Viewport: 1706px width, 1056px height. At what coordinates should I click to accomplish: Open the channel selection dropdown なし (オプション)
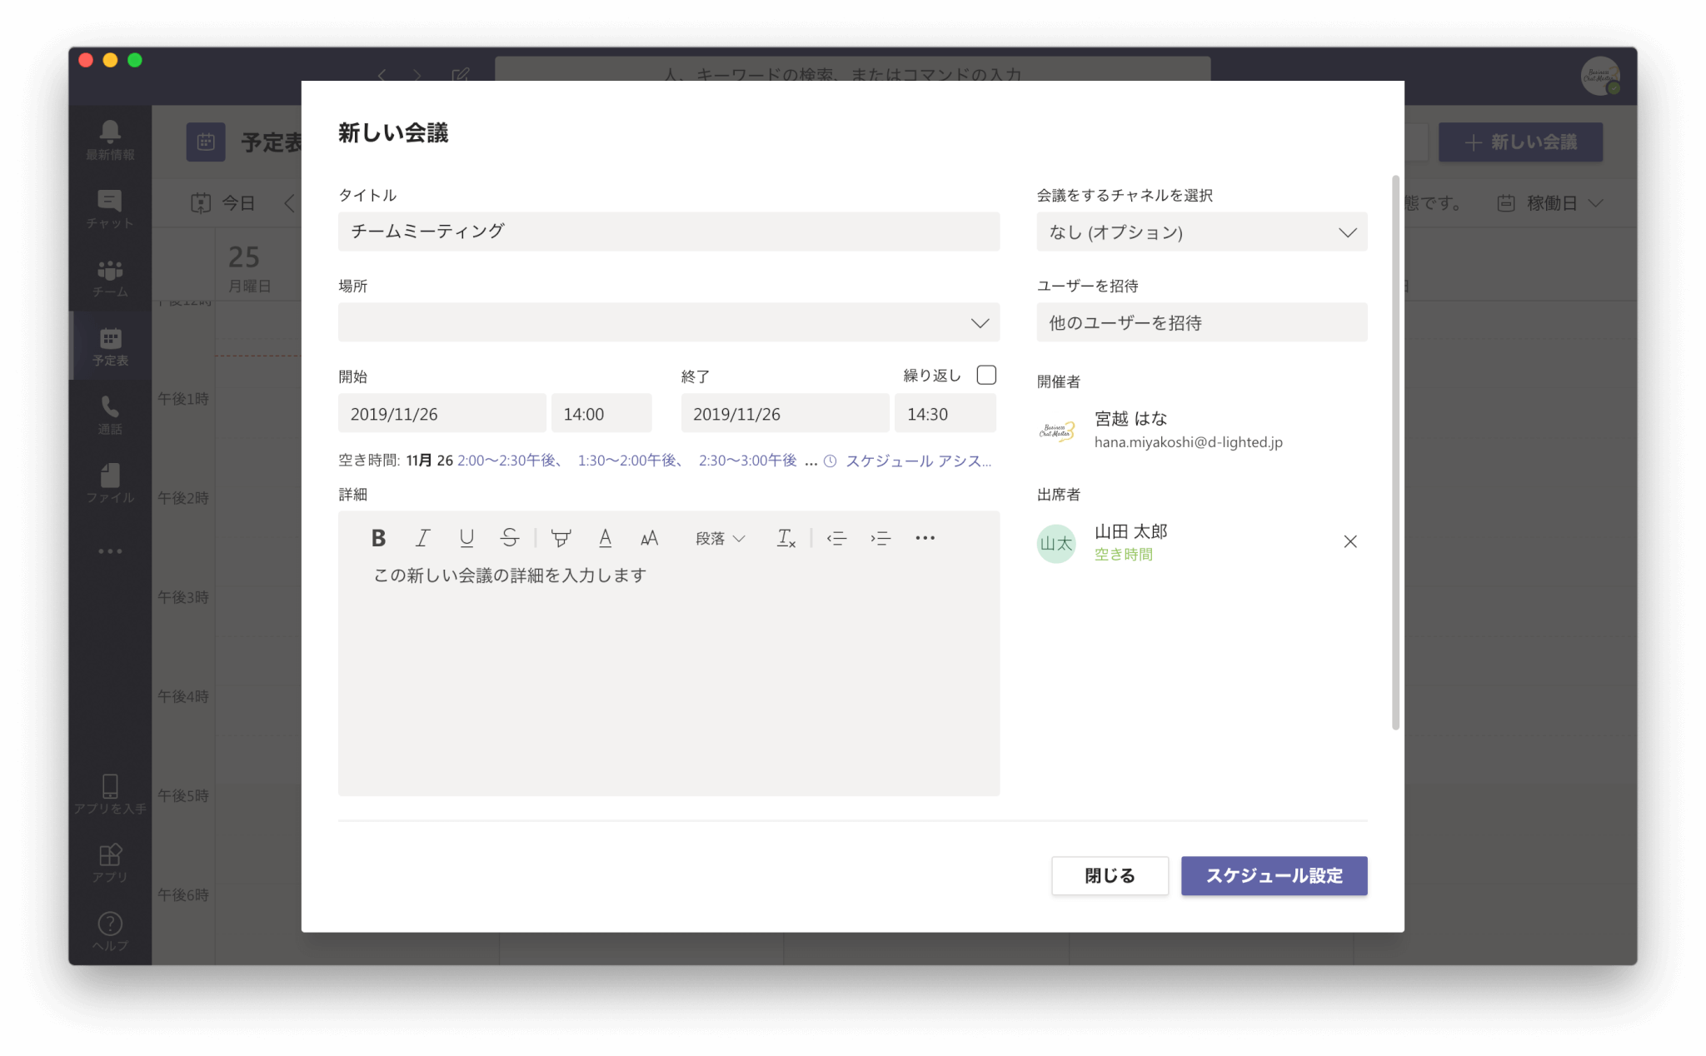coord(1201,232)
